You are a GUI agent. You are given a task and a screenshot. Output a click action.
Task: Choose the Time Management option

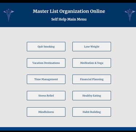point(46,79)
